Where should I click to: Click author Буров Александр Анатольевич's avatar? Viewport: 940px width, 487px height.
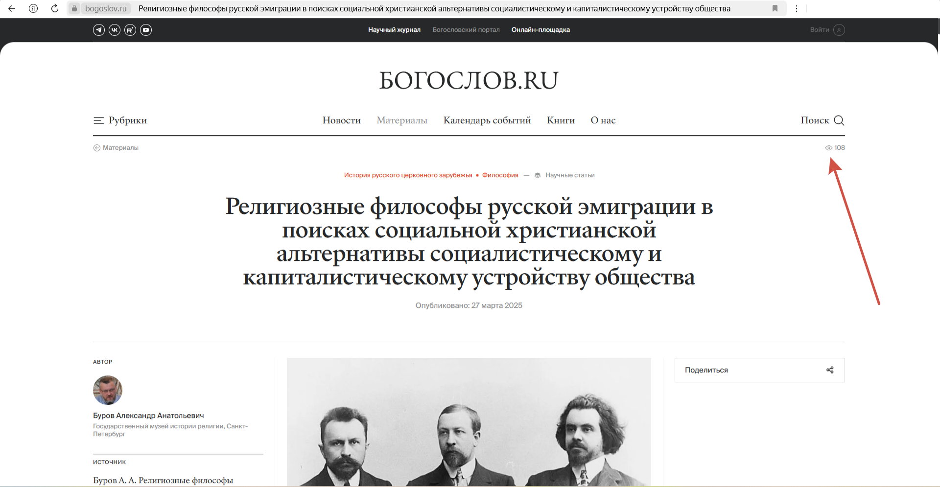[108, 390]
